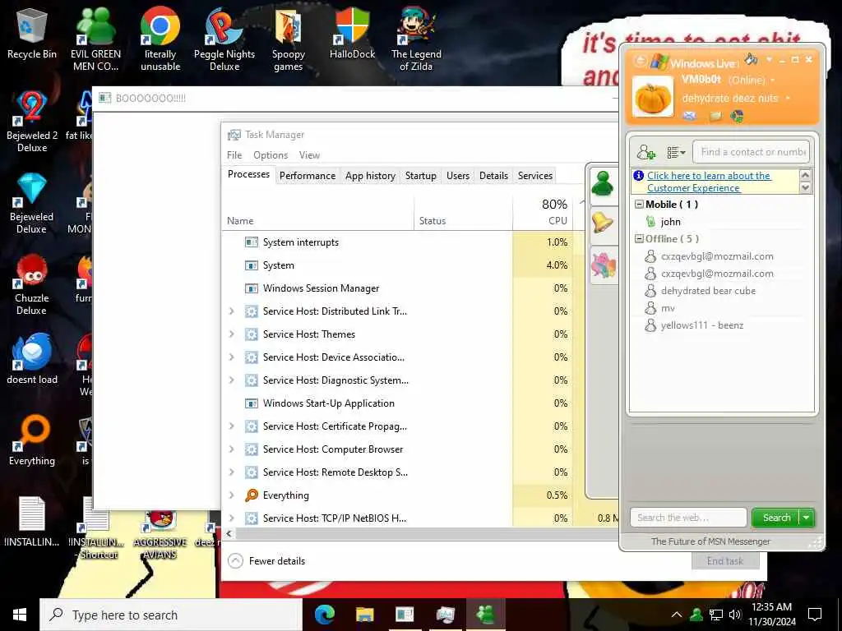Open the Messenger mail envelope icon

coord(690,115)
